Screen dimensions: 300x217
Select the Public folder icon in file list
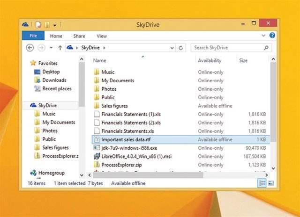97,97
